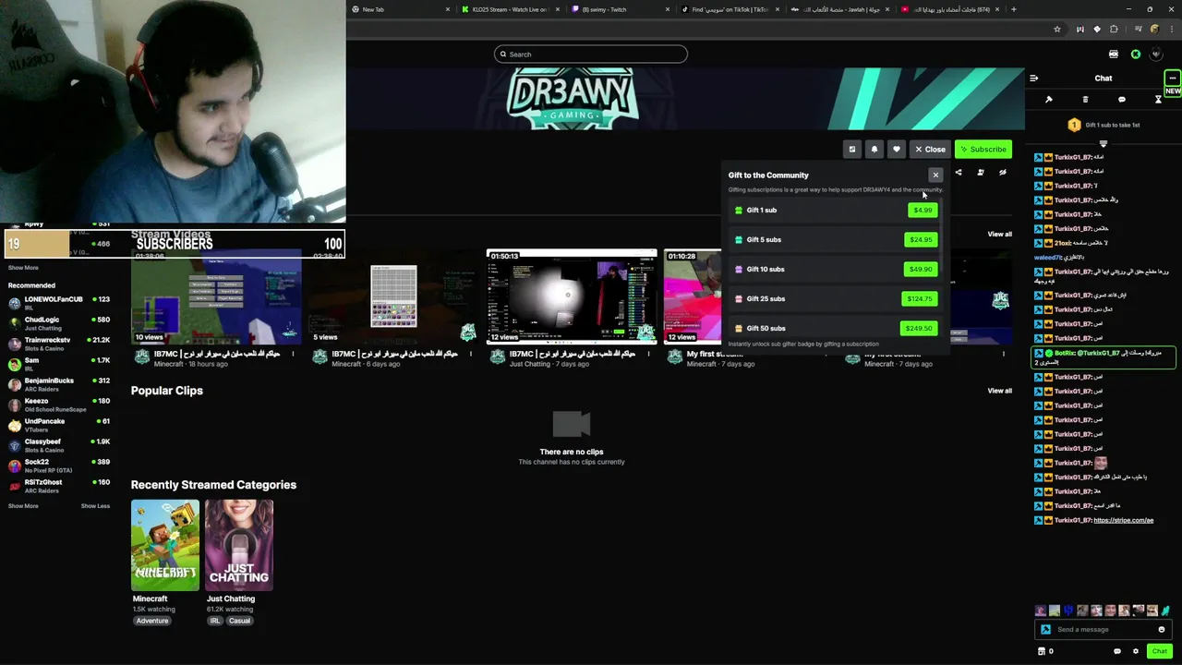Open the chat three-dot options button
Screen dimensions: 1182x665
tap(1172, 78)
